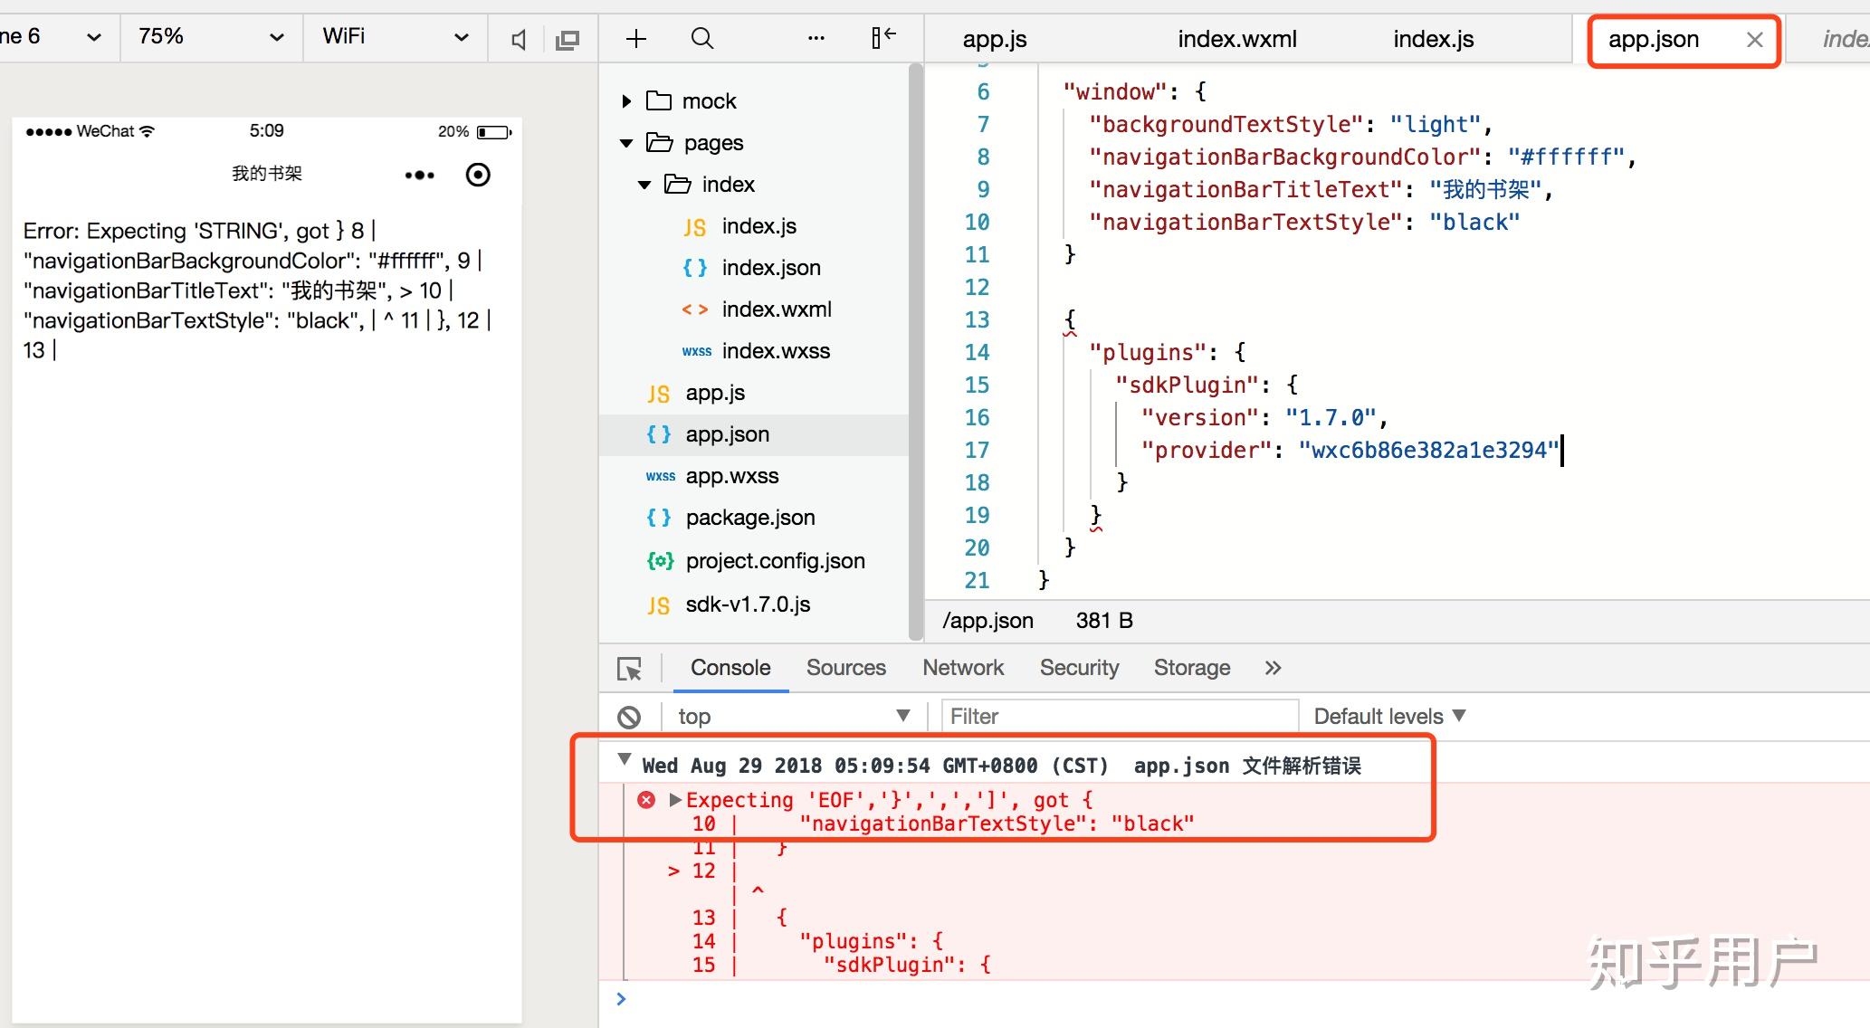Click the detach simulator window icon
The width and height of the screenshot is (1870, 1028).
pyautogui.click(x=568, y=39)
